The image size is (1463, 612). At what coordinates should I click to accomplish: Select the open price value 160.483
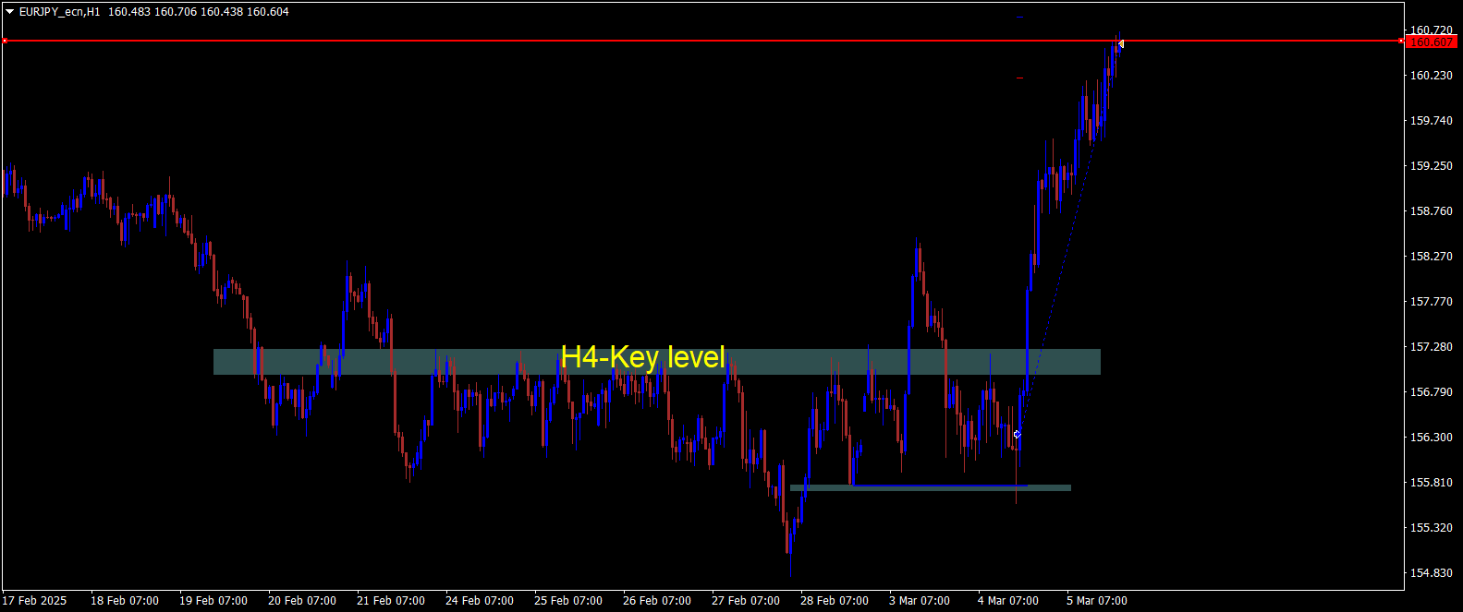point(128,12)
